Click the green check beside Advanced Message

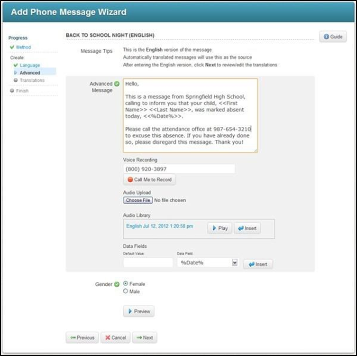117,84
